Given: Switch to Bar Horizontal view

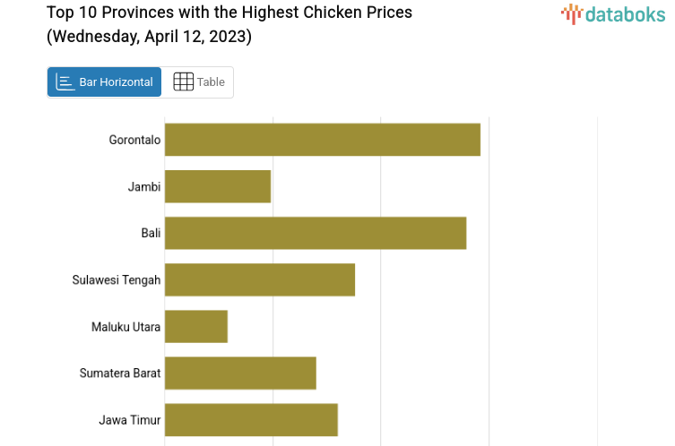Looking at the screenshot, I should click(104, 82).
